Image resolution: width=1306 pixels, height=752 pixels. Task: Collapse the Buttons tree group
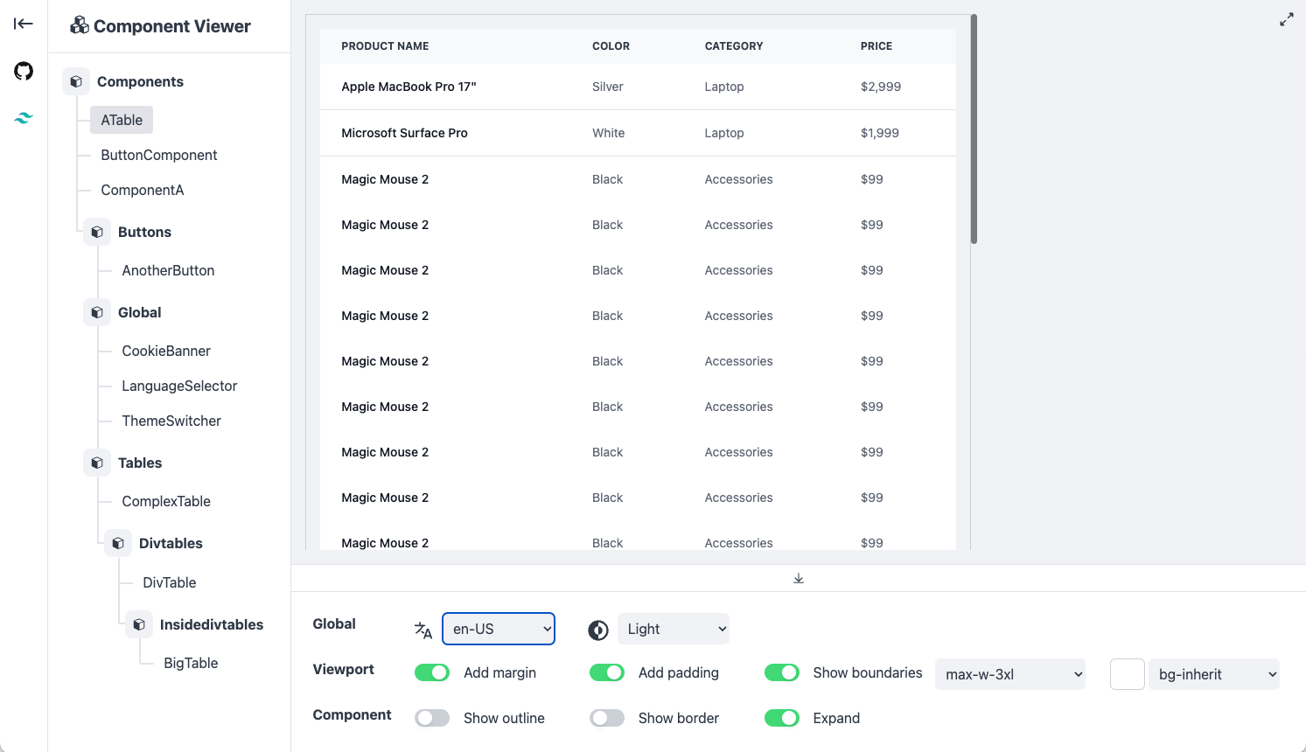(144, 232)
